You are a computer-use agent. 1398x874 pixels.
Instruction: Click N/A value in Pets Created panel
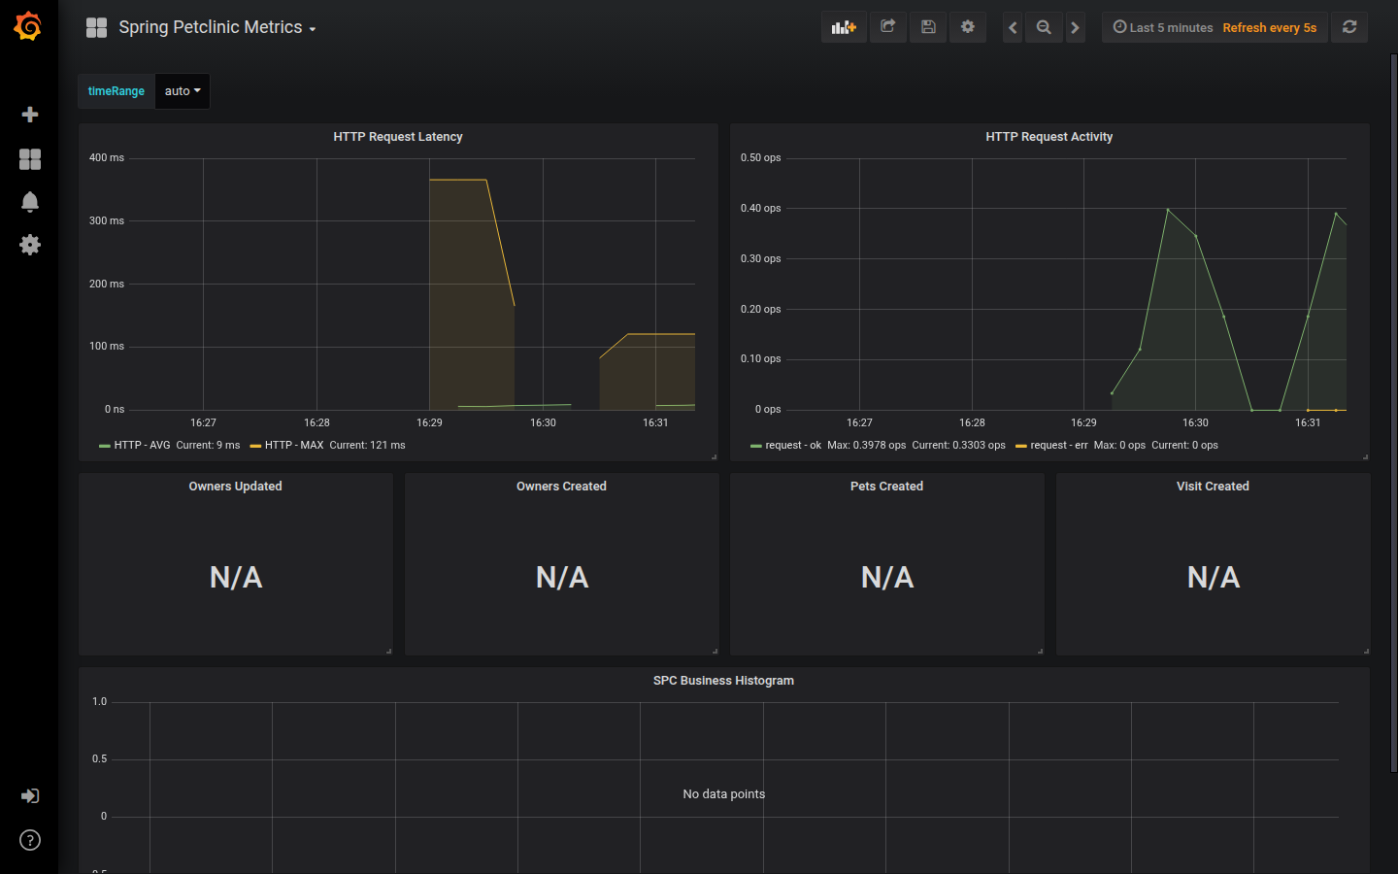pyautogui.click(x=887, y=578)
